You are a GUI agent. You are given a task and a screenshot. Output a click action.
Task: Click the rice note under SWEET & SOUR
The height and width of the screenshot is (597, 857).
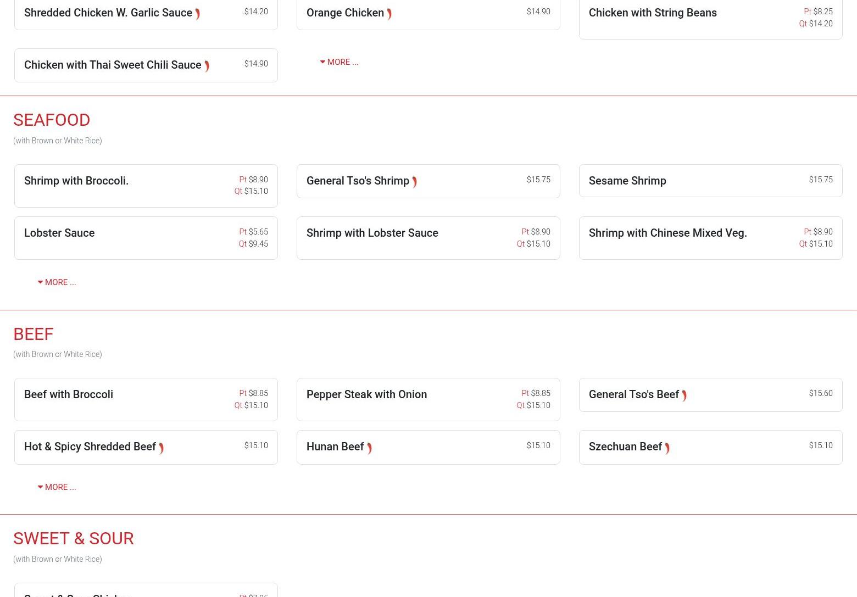(58, 559)
